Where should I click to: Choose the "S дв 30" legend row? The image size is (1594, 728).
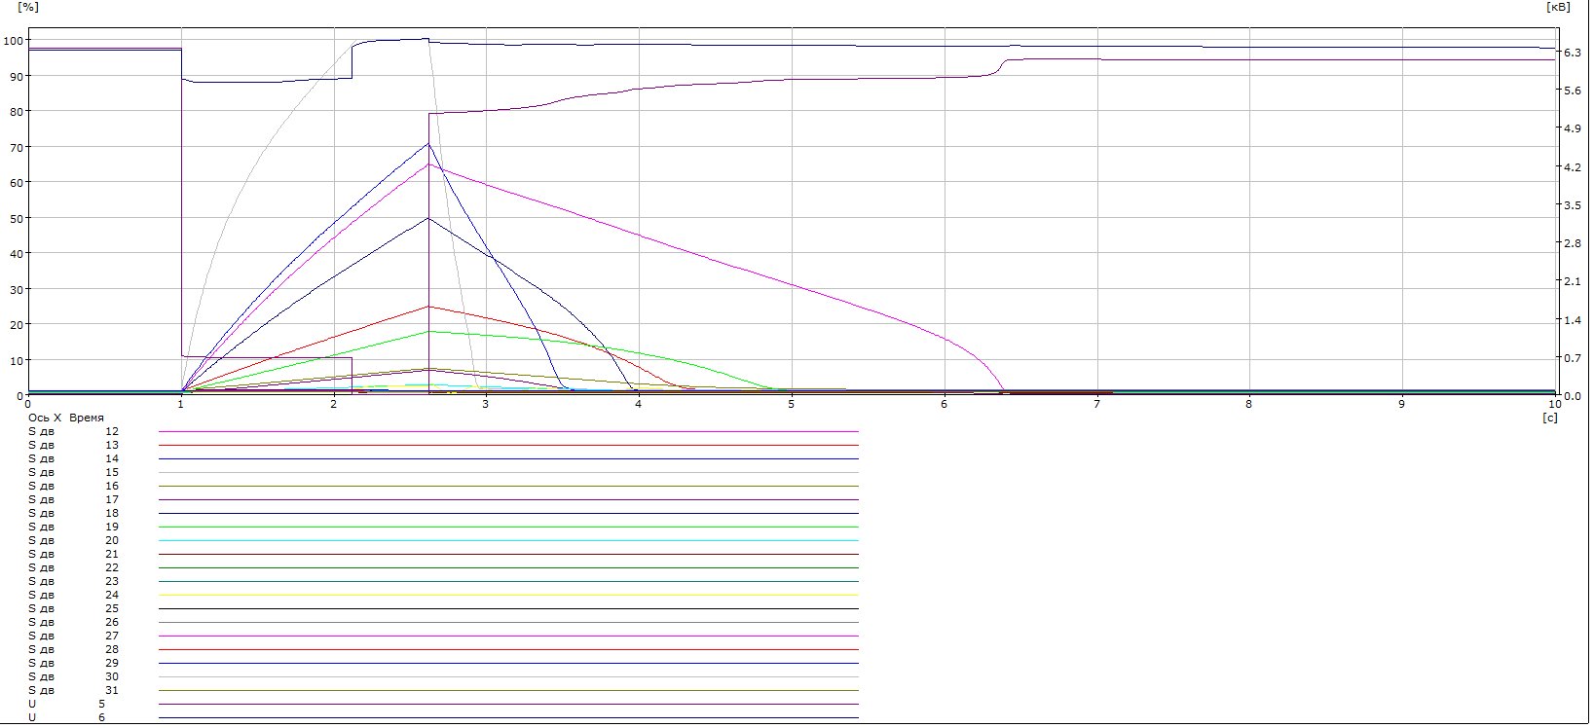443,676
